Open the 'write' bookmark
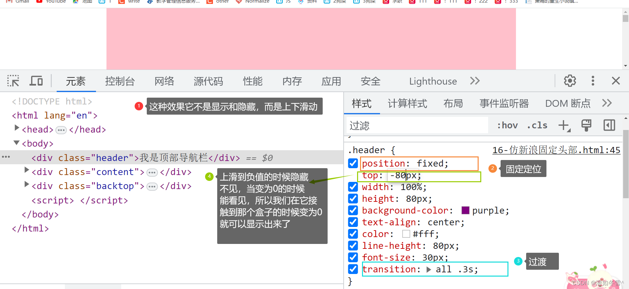Viewport: 629px width, 289px height. click(x=129, y=2)
